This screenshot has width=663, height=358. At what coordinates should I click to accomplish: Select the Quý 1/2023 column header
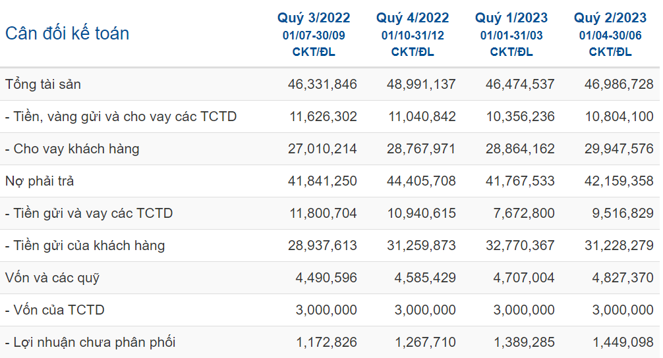pos(511,18)
